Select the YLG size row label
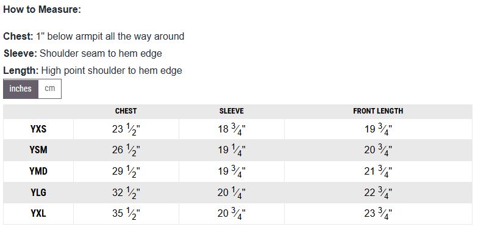The height and width of the screenshot is (232, 478). click(38, 193)
